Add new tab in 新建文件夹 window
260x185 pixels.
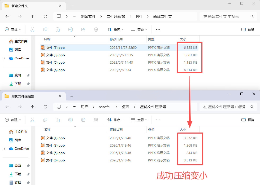click(72, 6)
